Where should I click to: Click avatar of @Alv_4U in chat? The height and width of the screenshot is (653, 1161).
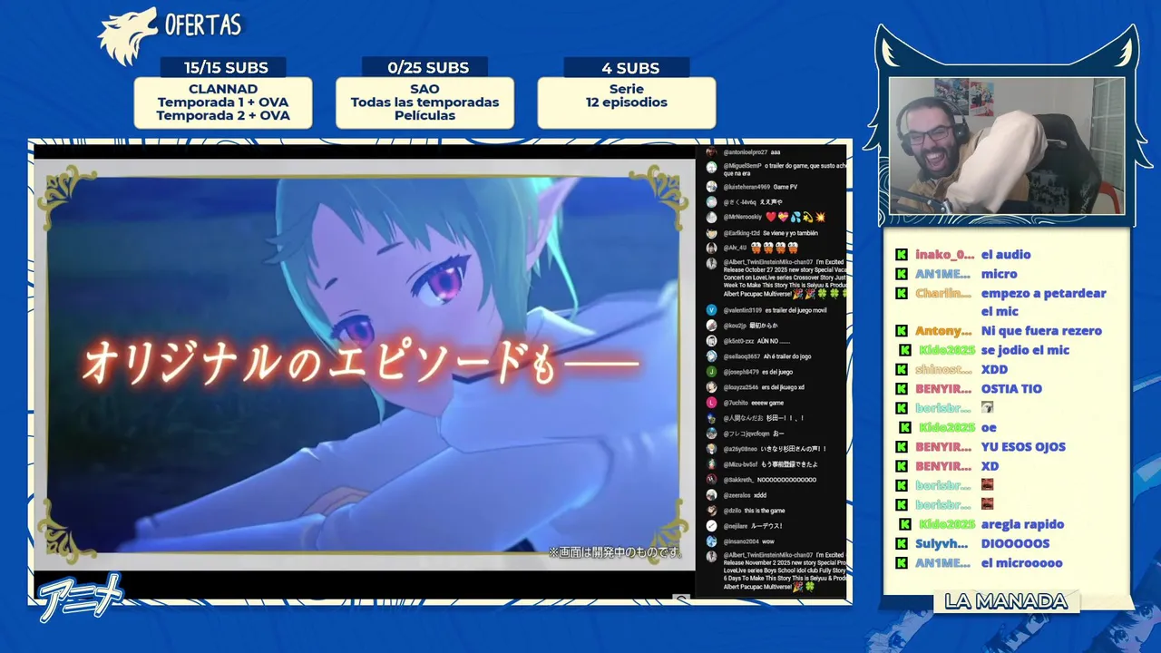click(712, 248)
